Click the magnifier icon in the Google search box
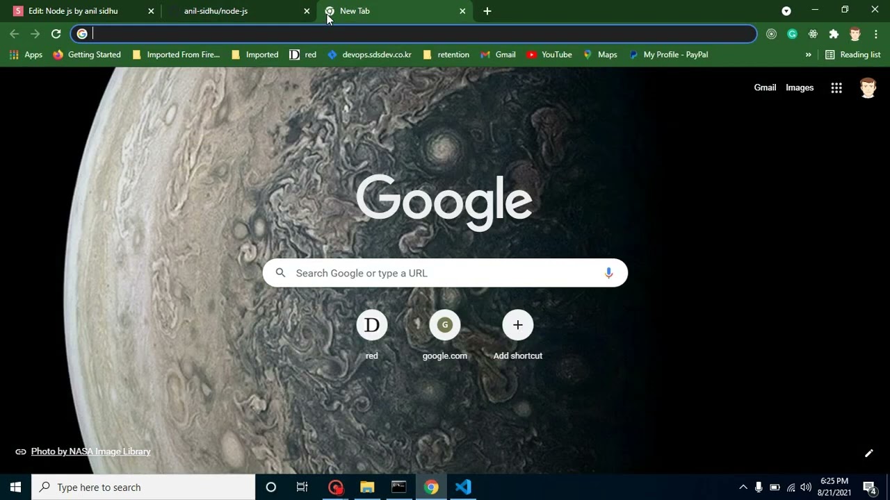The height and width of the screenshot is (500, 890). pos(280,273)
